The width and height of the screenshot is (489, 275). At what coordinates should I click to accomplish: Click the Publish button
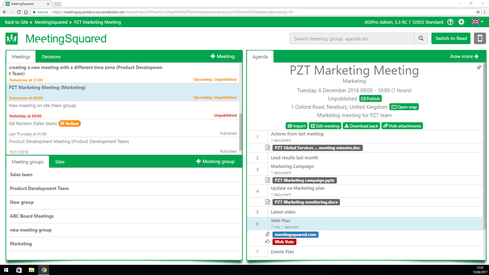click(370, 99)
